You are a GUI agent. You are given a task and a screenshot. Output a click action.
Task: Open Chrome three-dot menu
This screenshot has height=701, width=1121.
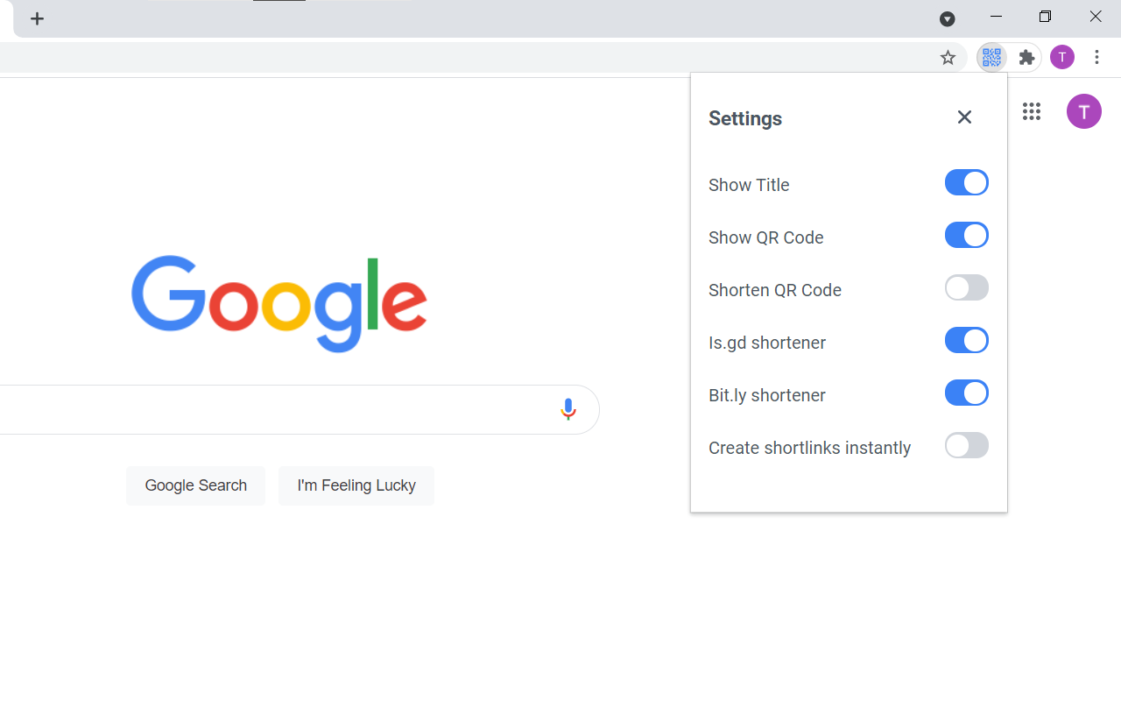click(x=1097, y=58)
